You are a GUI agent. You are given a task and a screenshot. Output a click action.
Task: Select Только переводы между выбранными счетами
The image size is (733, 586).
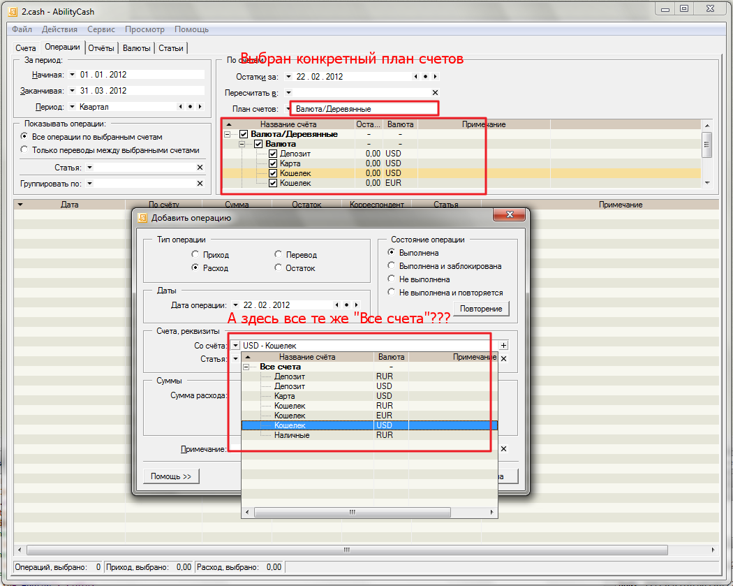[x=25, y=149]
